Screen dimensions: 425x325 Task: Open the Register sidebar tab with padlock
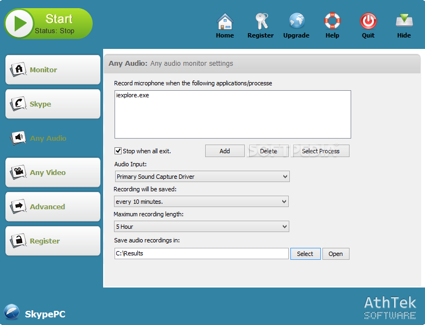tap(53, 241)
